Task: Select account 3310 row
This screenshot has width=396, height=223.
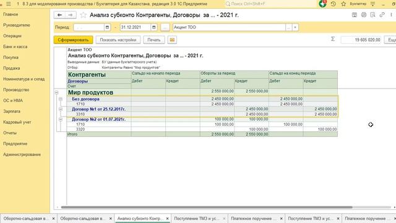Action: pos(202,114)
